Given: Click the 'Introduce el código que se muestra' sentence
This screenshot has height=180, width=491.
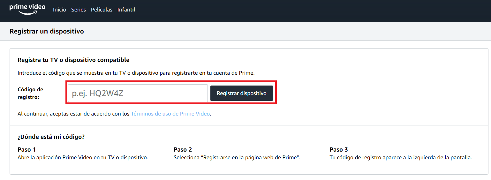Looking at the screenshot, I should point(136,73).
